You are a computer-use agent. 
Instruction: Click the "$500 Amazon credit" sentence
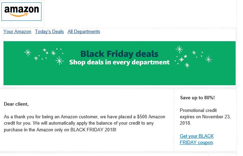[84, 117]
